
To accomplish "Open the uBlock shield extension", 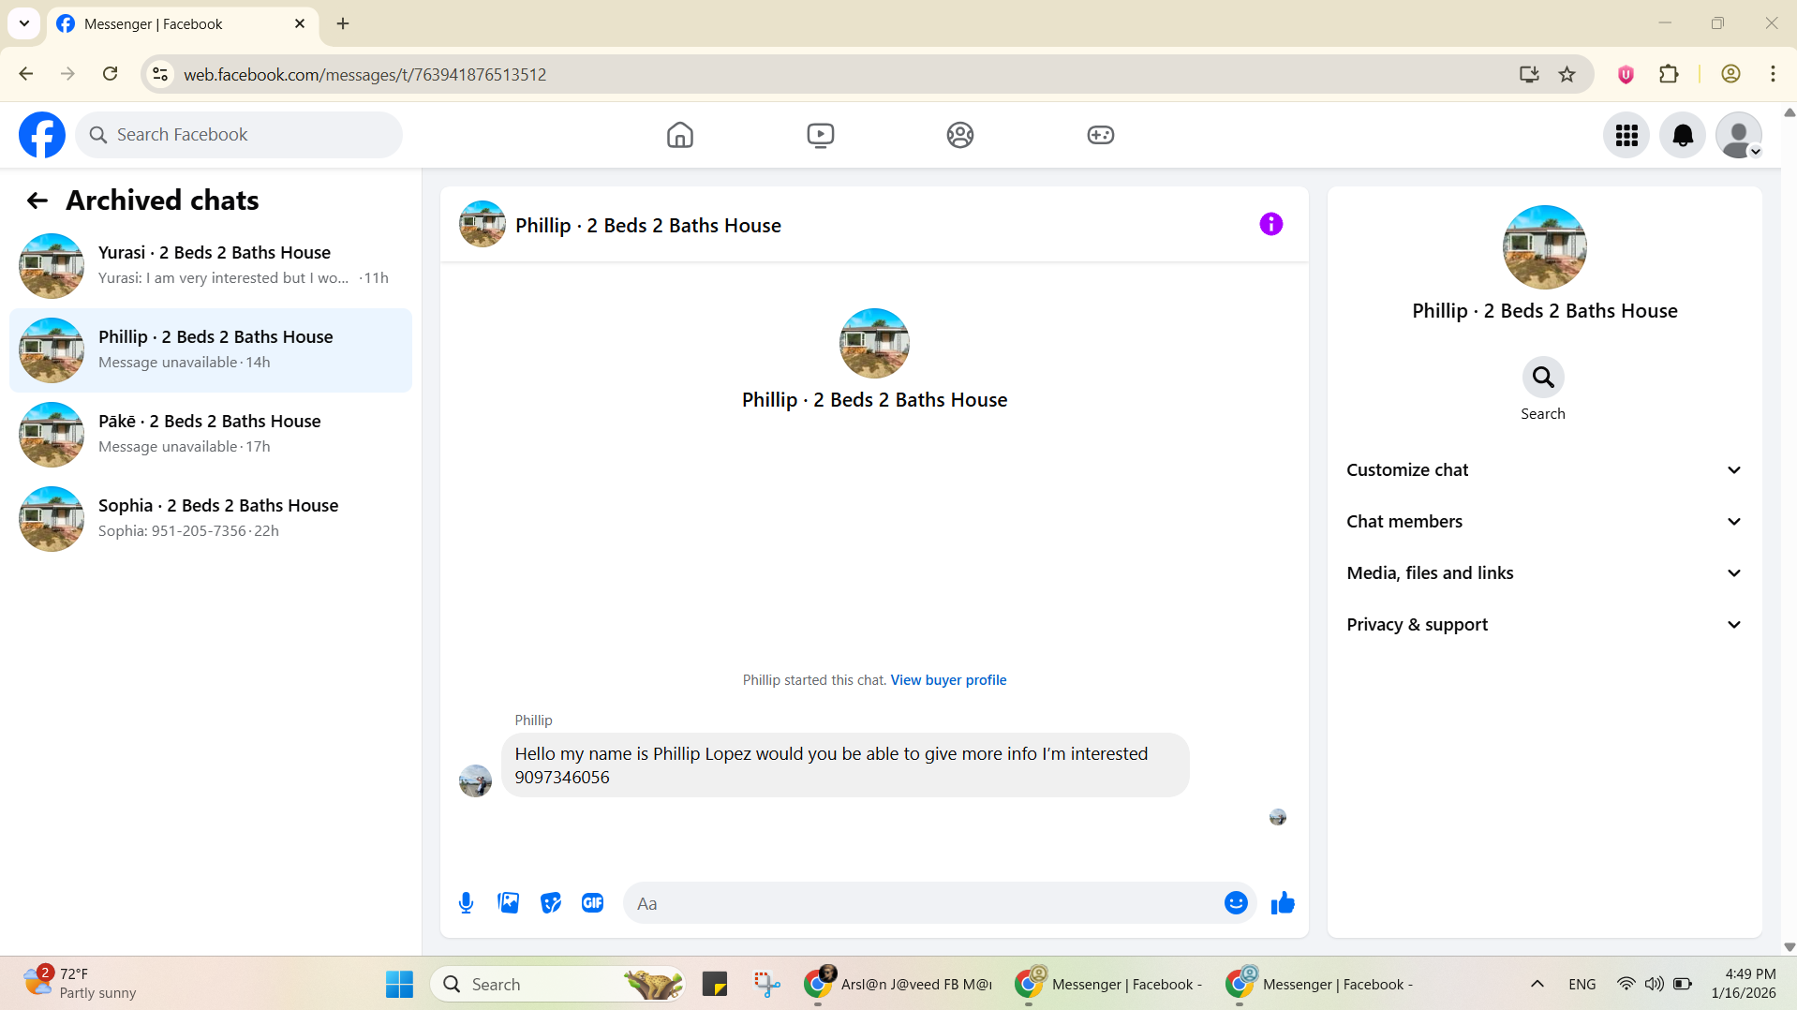I will click(1626, 74).
